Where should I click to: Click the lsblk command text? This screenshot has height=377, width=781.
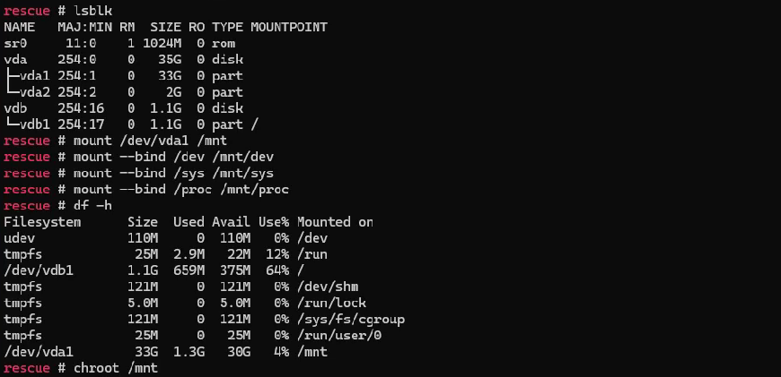pyautogui.click(x=92, y=11)
